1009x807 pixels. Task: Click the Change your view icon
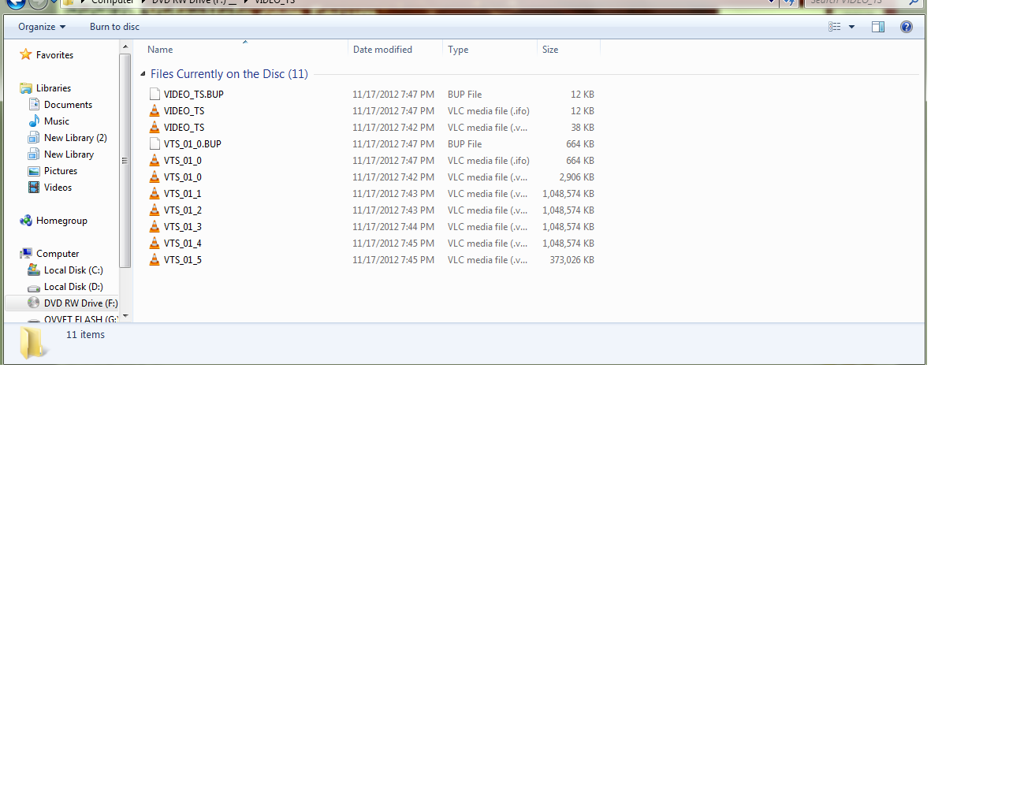(835, 27)
